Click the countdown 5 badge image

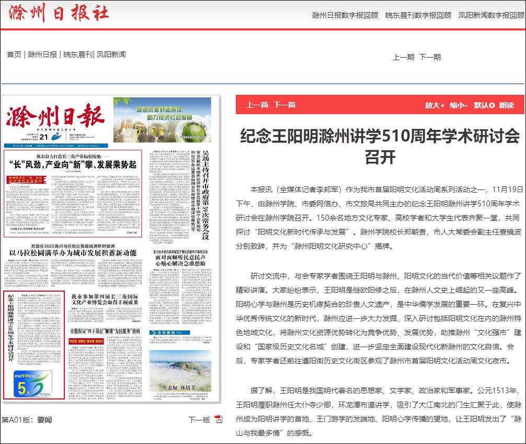click(x=33, y=384)
